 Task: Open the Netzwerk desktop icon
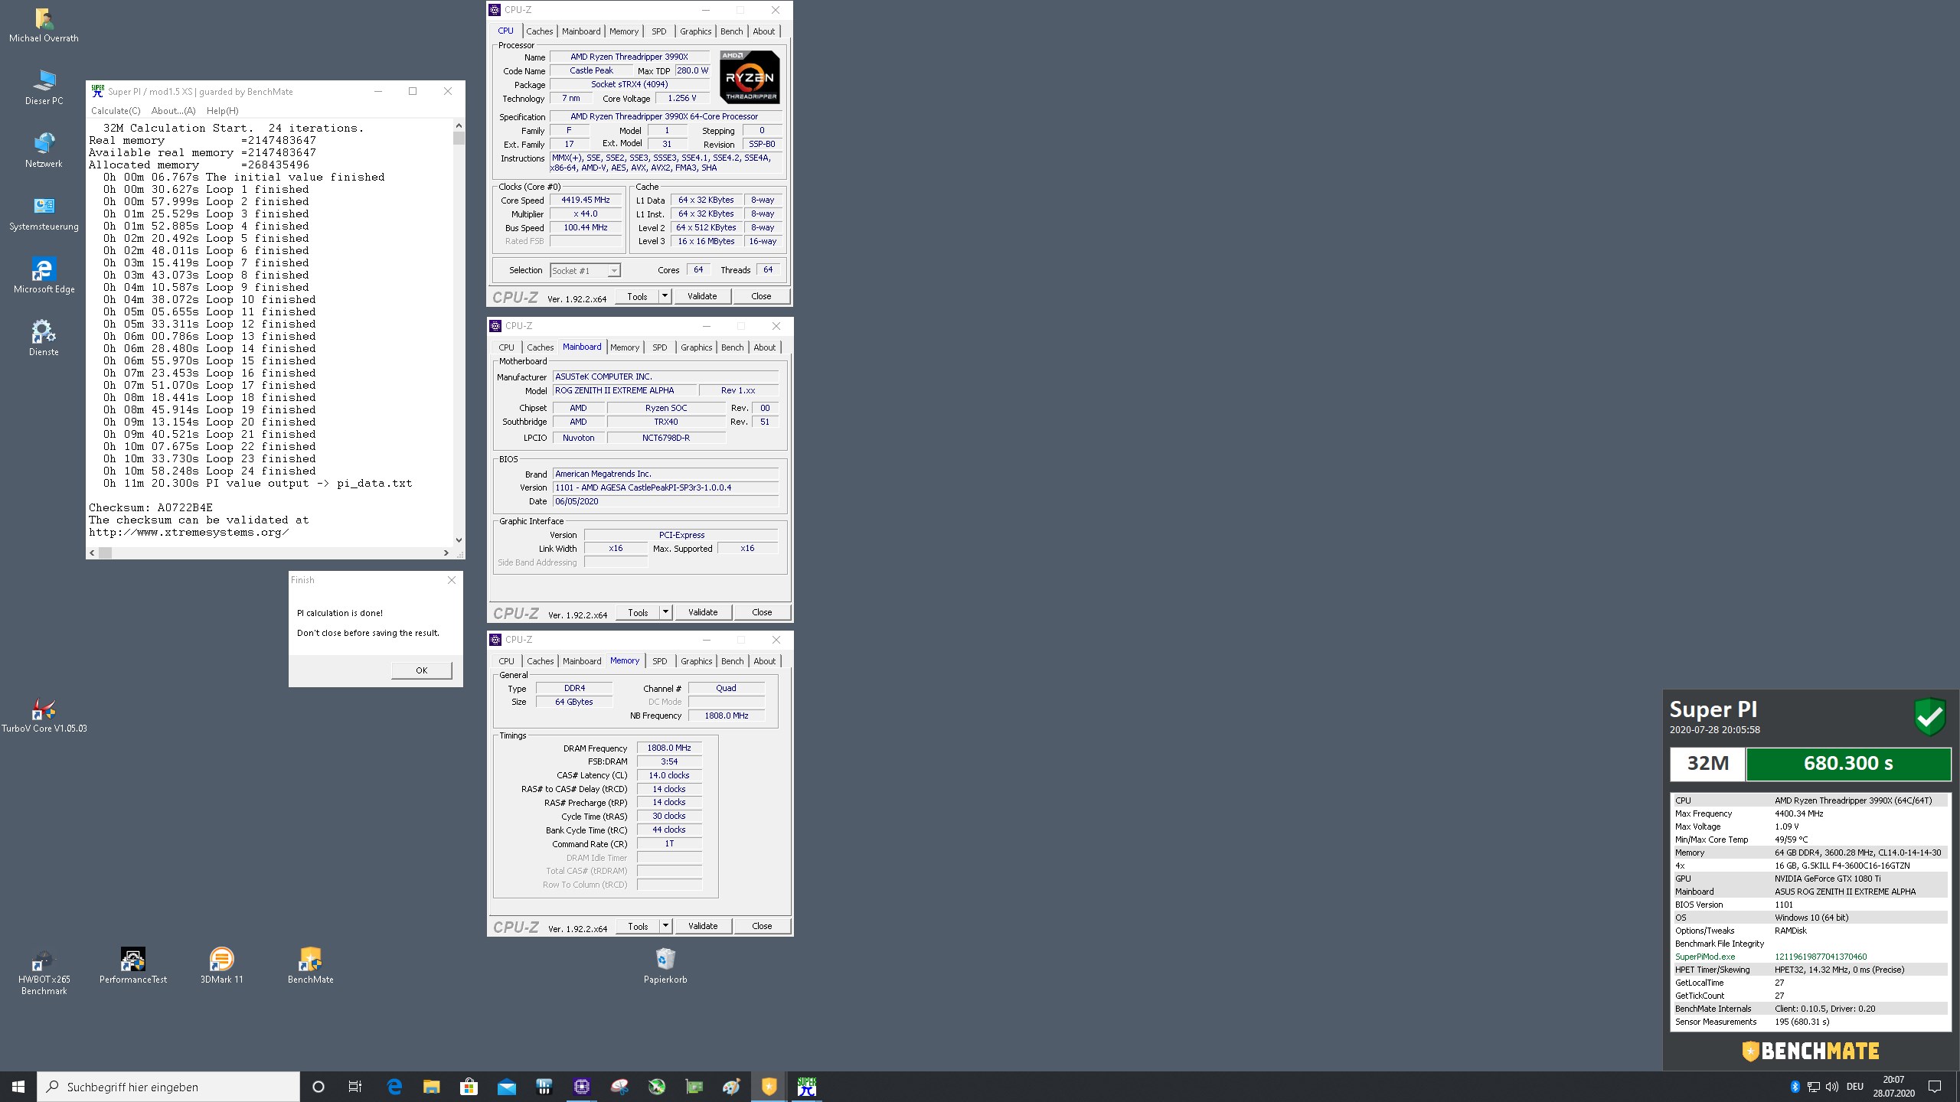(x=44, y=150)
